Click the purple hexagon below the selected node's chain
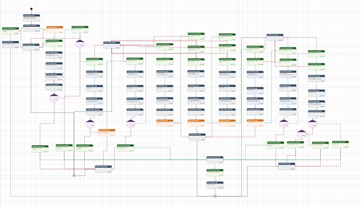The image size is (361, 208). 54,98
